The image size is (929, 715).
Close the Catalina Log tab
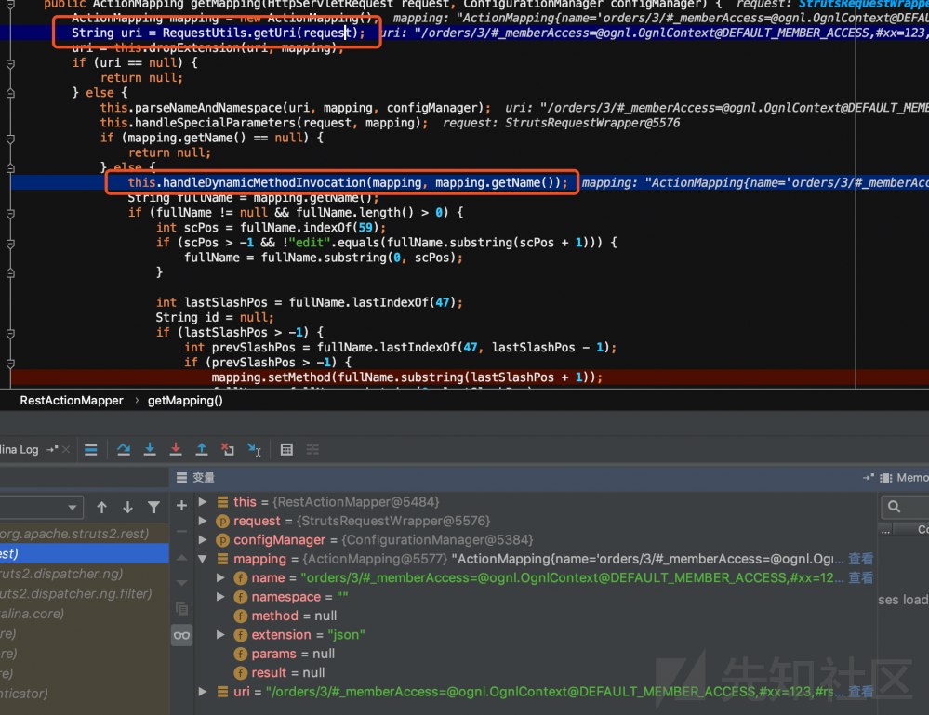[x=66, y=450]
